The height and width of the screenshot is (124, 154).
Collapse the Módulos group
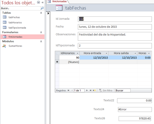[x=41, y=42]
